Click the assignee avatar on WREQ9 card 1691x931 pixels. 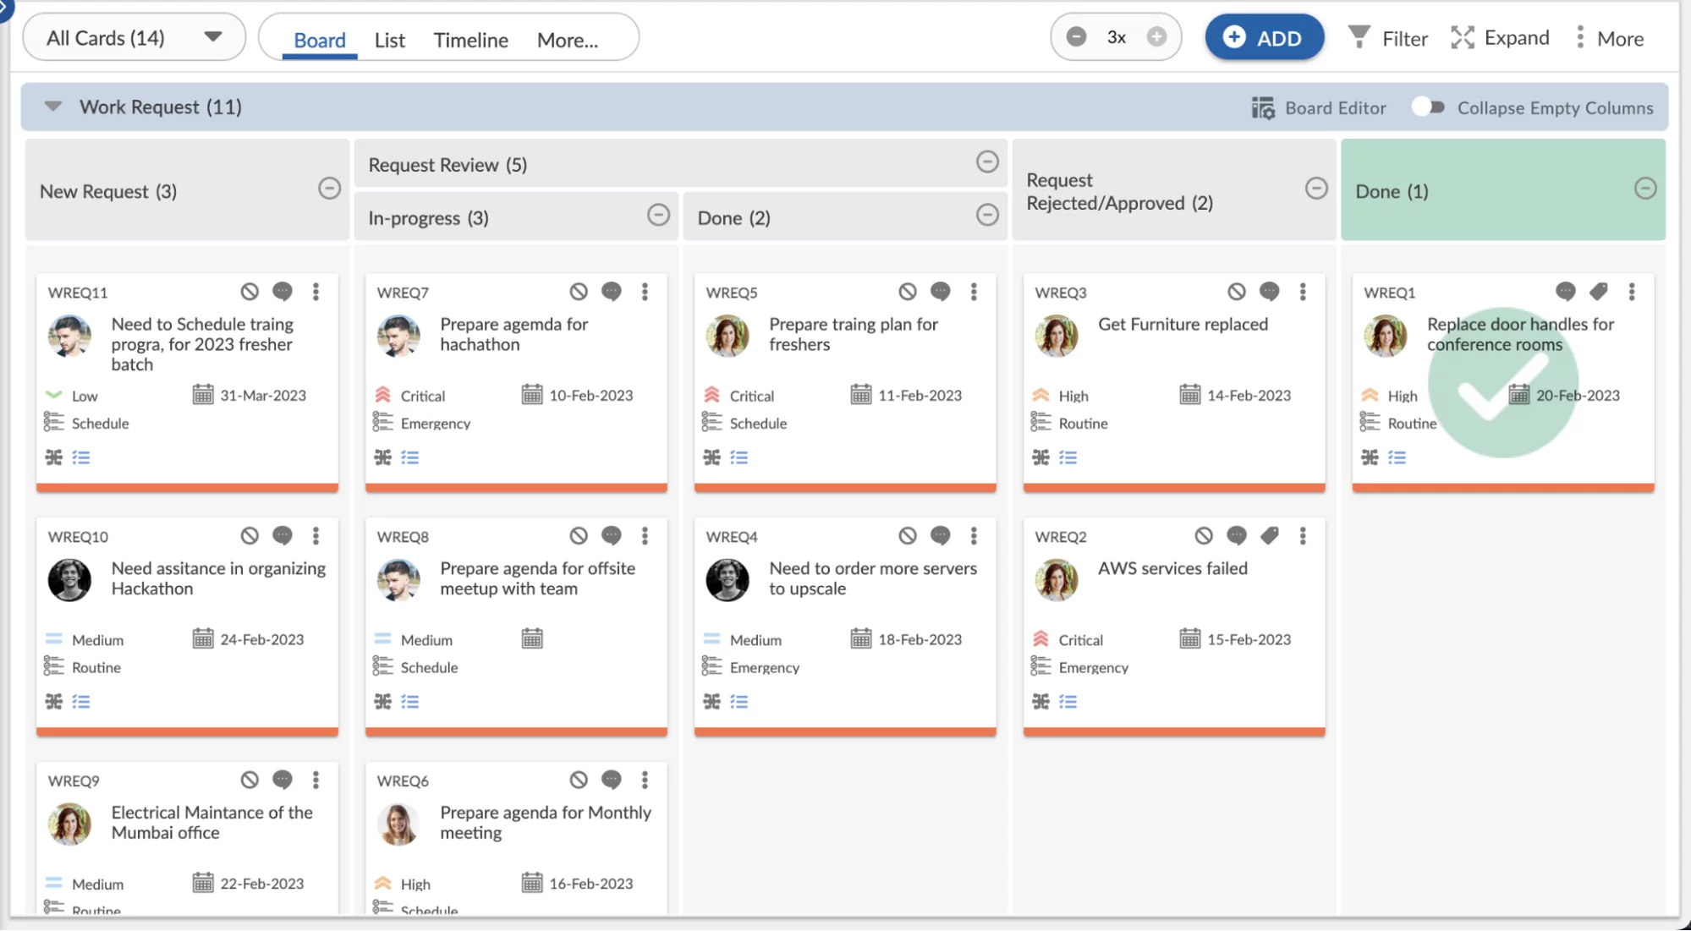[70, 824]
